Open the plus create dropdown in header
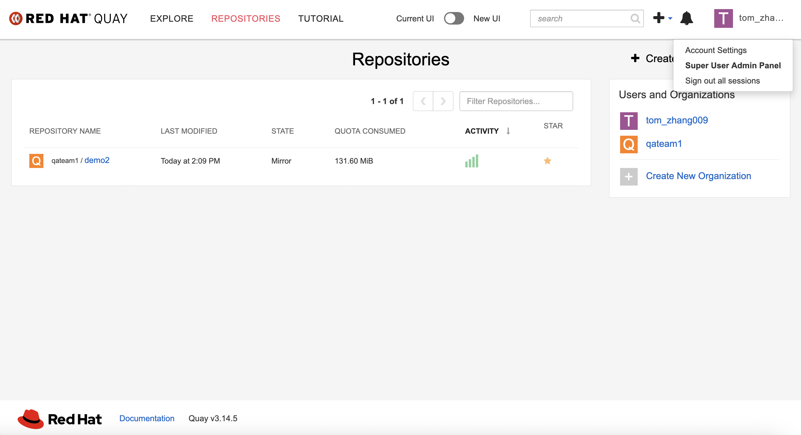The width and height of the screenshot is (801, 435). (662, 18)
